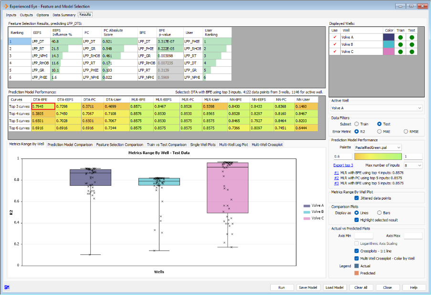Click the Export top 3 link
Image resolution: width=431 pixels, height=295 pixels.
tap(343, 165)
